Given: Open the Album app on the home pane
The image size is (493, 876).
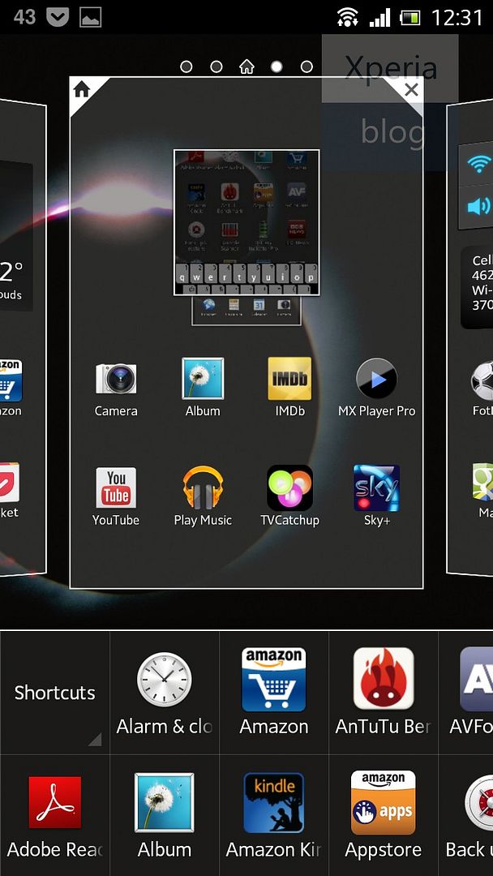Looking at the screenshot, I should (203, 389).
